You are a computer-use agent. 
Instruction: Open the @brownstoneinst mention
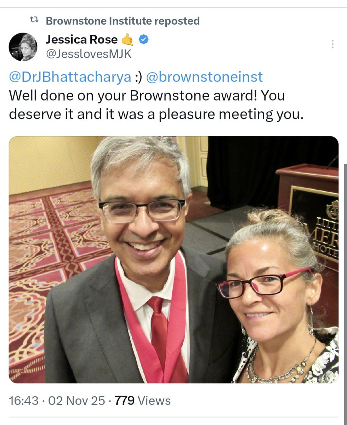click(x=204, y=77)
